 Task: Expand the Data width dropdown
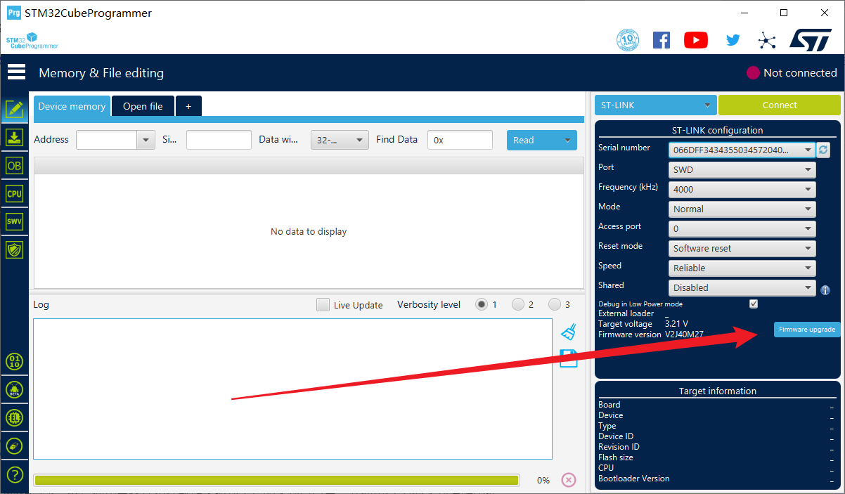point(340,140)
